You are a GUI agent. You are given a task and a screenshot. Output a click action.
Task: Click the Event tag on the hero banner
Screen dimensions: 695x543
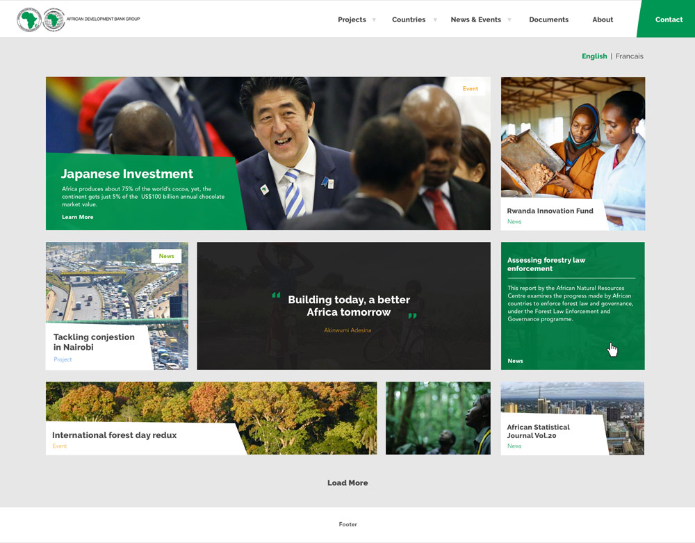point(471,88)
